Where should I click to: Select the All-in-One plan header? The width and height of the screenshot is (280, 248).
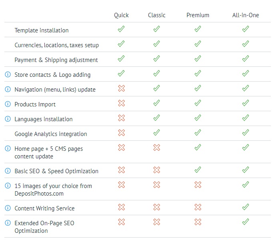click(245, 15)
